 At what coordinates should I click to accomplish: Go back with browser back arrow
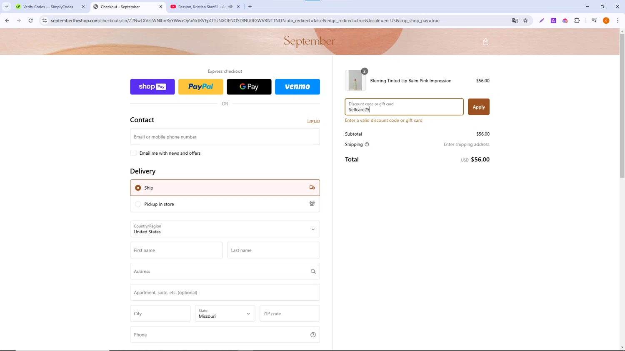(7, 20)
